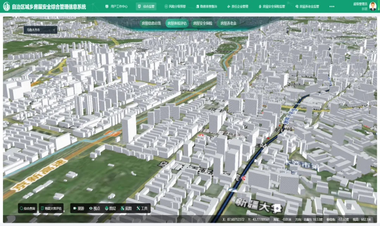Click the 综合查询 query button
The image size is (380, 226).
tap(27, 208)
